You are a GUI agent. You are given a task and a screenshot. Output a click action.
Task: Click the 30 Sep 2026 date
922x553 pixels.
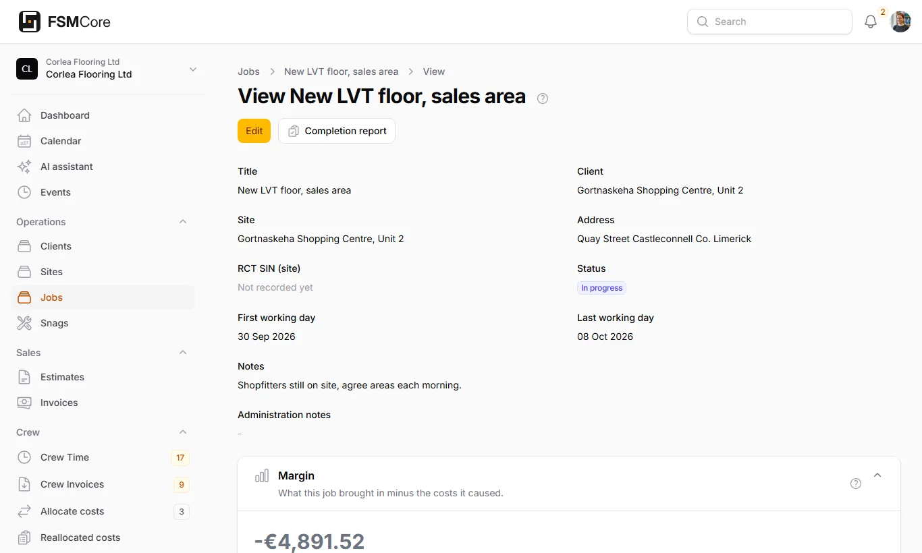(x=267, y=337)
